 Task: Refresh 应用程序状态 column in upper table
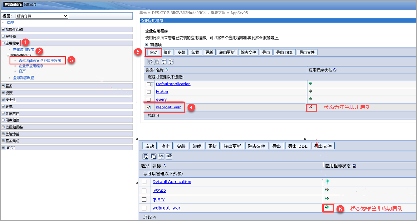(335, 70)
